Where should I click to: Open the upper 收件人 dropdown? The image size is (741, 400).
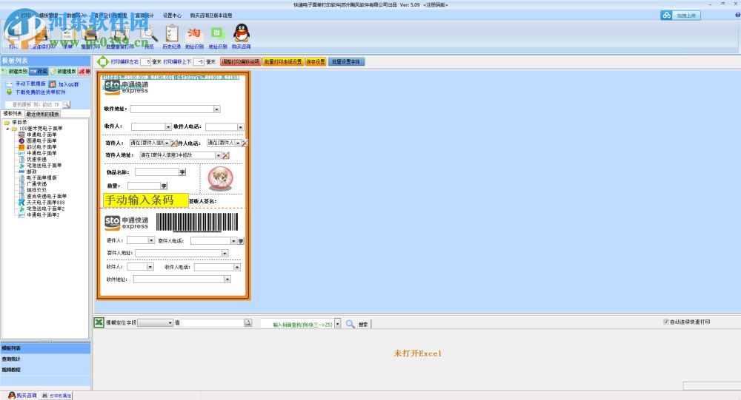point(167,127)
